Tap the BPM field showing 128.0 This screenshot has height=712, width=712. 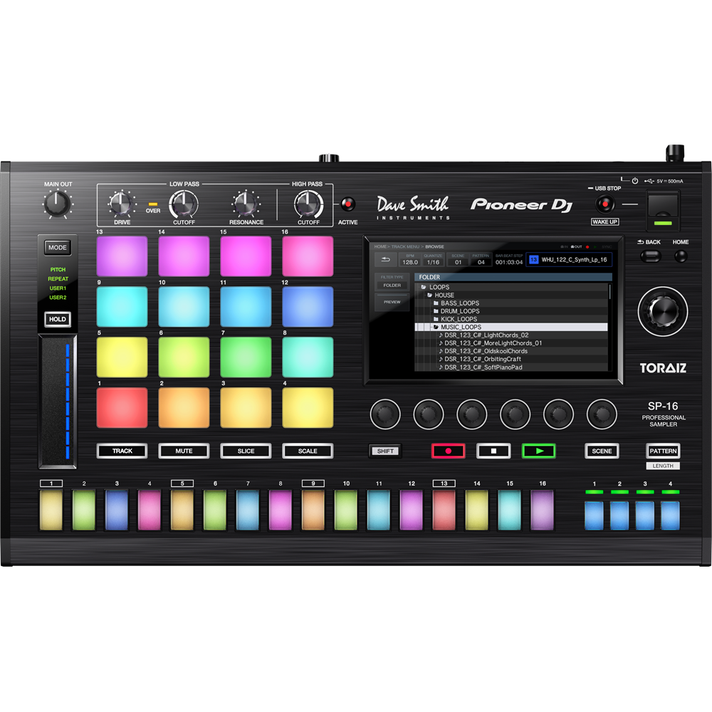[x=410, y=260]
